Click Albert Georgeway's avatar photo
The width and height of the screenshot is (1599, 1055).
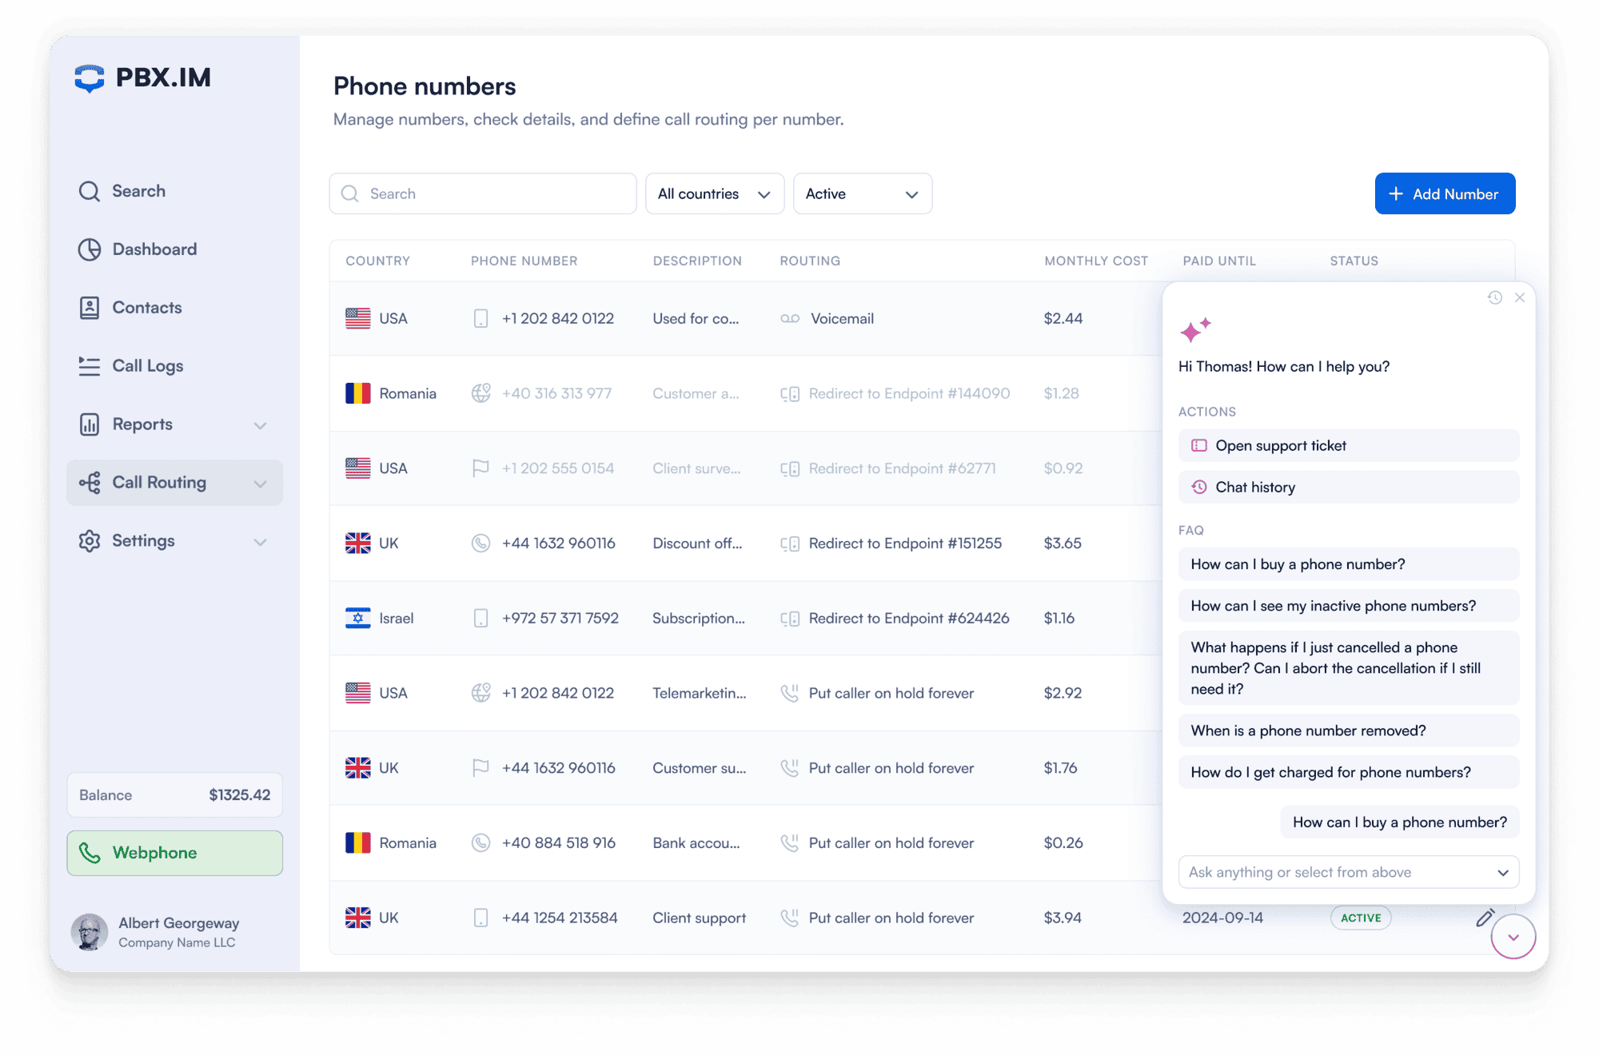pyautogui.click(x=90, y=932)
